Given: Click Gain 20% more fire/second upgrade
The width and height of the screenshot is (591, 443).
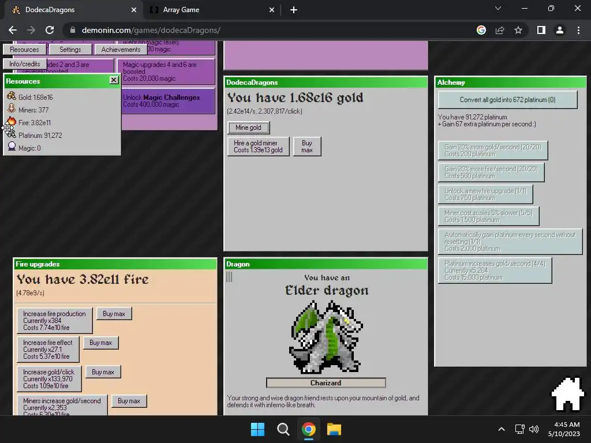Looking at the screenshot, I should 491,172.
